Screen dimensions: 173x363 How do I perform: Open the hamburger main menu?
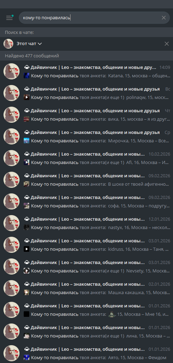tap(9, 18)
